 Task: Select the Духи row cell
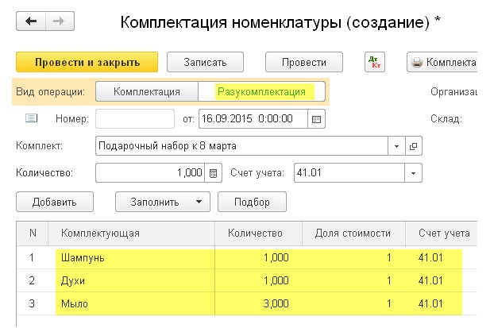131,280
